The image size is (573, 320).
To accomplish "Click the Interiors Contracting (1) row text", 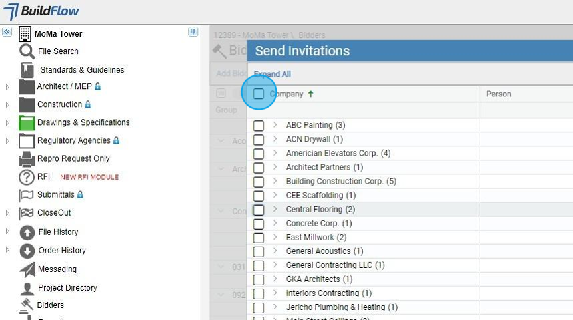I will pyautogui.click(x=329, y=293).
